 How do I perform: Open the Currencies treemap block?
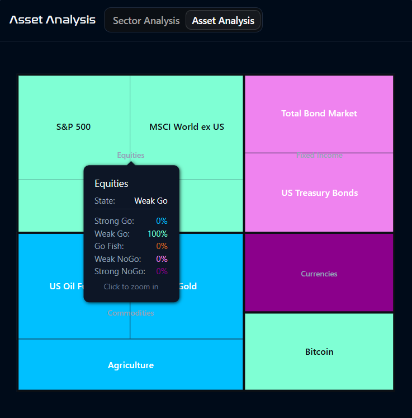click(319, 273)
